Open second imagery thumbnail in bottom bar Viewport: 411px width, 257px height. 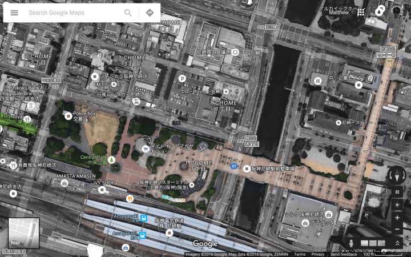tap(373, 243)
